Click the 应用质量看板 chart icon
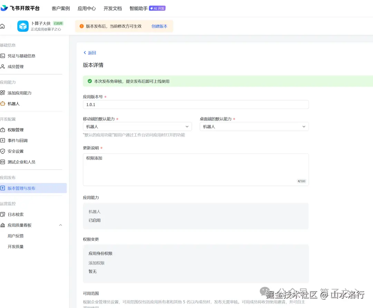The image size is (373, 308). (x=3, y=225)
